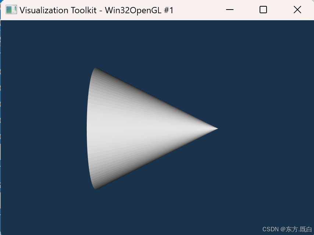Click the bottom corner of the cone base

(95, 189)
